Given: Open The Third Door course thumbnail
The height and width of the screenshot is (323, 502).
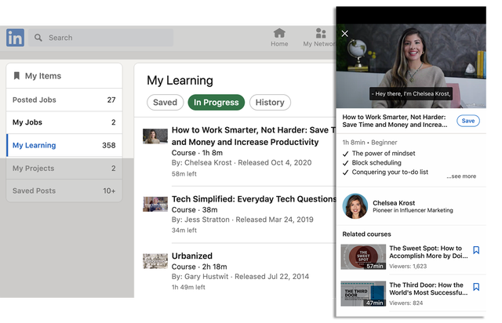Looking at the screenshot, I should pos(363,294).
